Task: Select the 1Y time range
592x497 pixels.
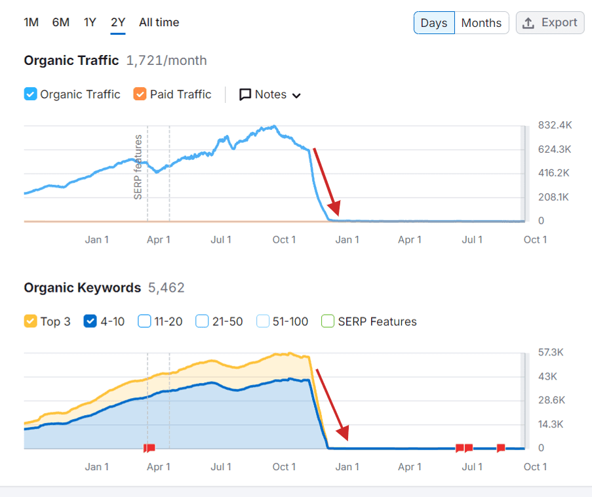Action: pos(90,22)
